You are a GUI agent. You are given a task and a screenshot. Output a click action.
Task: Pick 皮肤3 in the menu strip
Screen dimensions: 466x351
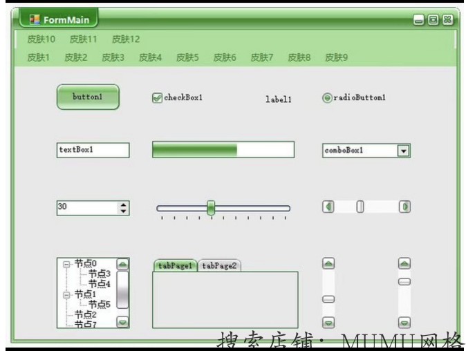point(113,57)
